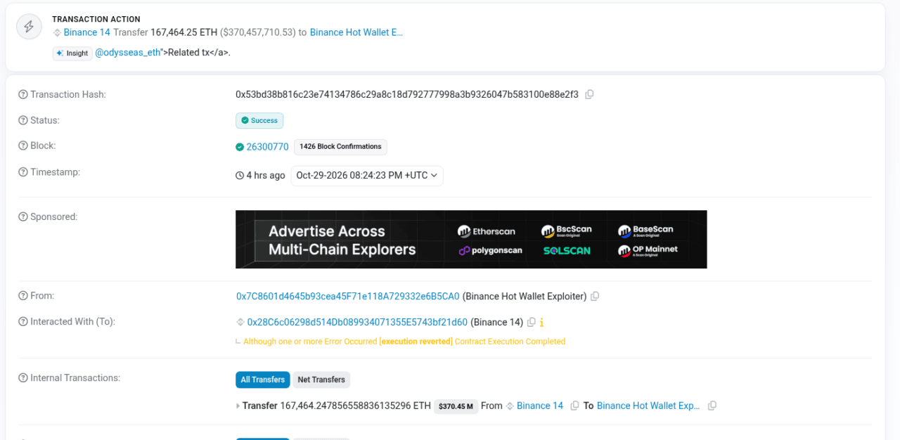
Task: Click the lightning bolt Transaction Action icon
Action: [29, 26]
